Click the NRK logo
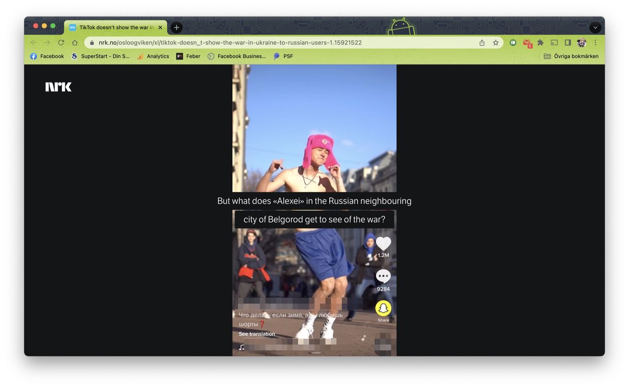629x388 pixels. pyautogui.click(x=58, y=87)
